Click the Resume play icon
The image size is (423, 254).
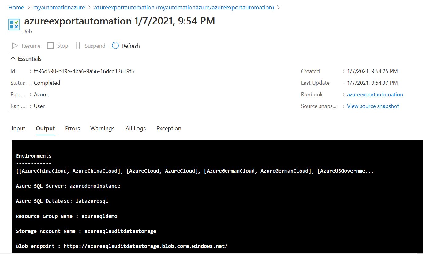[15, 46]
